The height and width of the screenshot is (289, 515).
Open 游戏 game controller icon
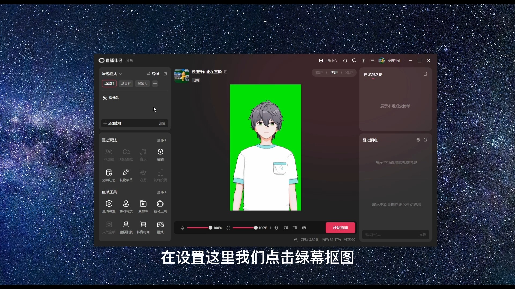tap(160, 225)
